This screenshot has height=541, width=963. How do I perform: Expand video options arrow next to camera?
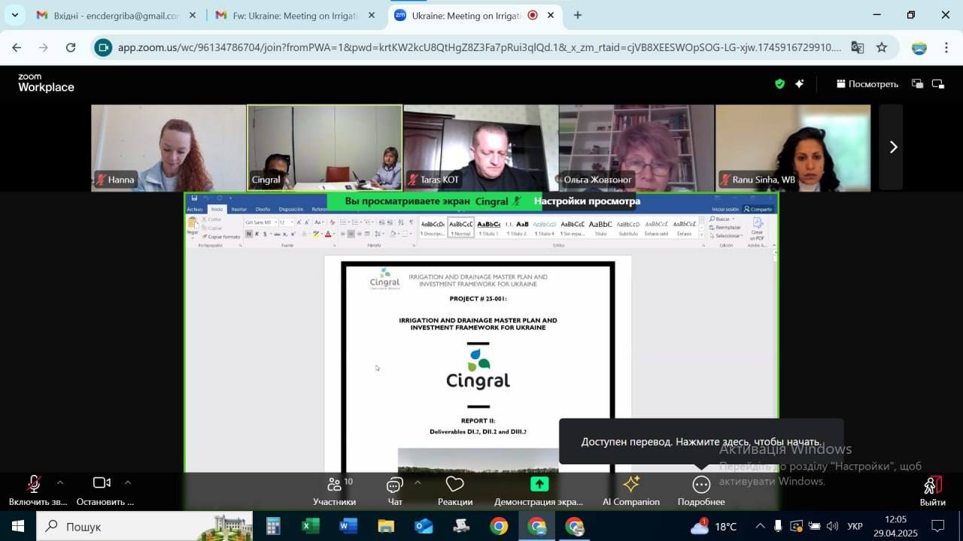pos(127,483)
